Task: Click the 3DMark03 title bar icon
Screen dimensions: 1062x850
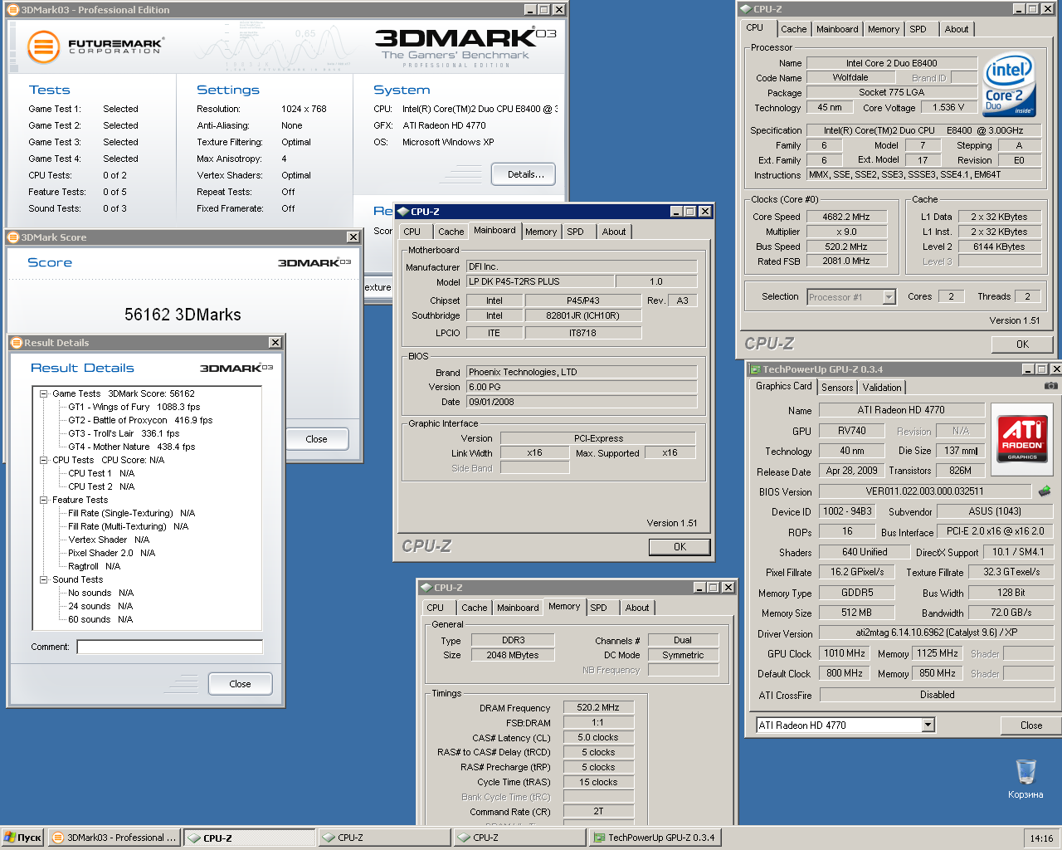Action: pyautogui.click(x=13, y=10)
